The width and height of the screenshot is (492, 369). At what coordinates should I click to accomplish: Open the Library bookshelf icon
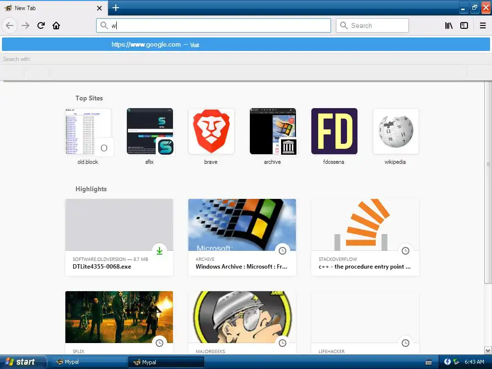point(449,25)
